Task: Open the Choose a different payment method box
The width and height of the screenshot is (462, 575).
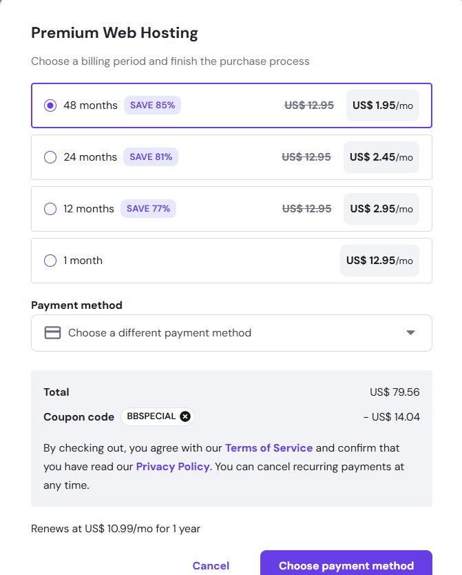Action: 231,333
